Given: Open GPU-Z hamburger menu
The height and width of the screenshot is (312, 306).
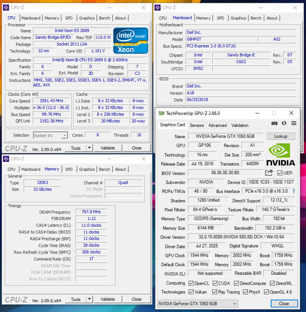Looking at the screenshot, I should [x=294, y=123].
